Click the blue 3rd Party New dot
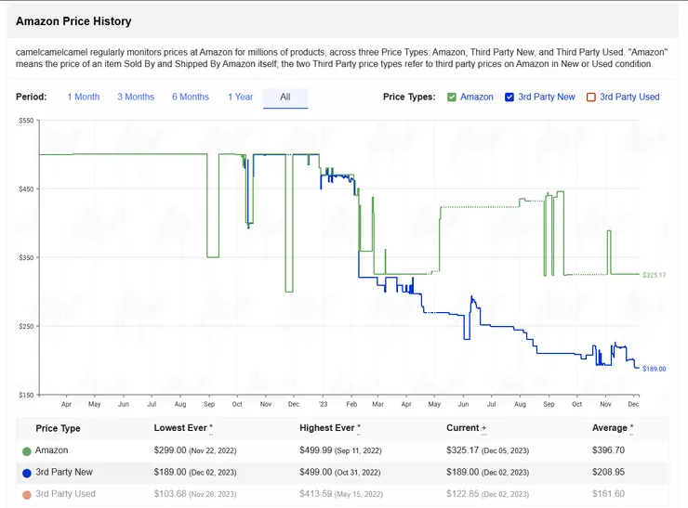The width and height of the screenshot is (688, 508). (x=27, y=473)
